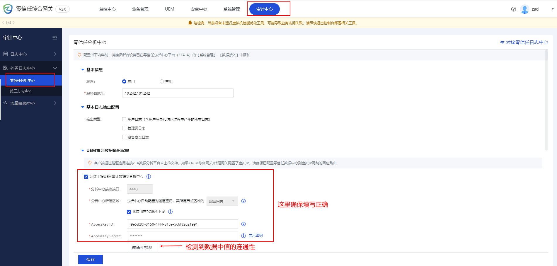
Task: Collapse the sidebar using the menu icon
Action: click(x=55, y=38)
